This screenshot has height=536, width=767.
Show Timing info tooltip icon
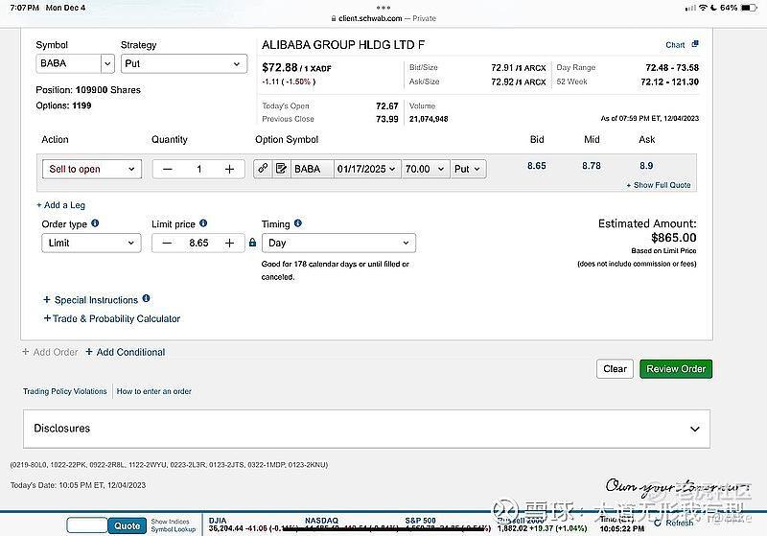tap(298, 223)
